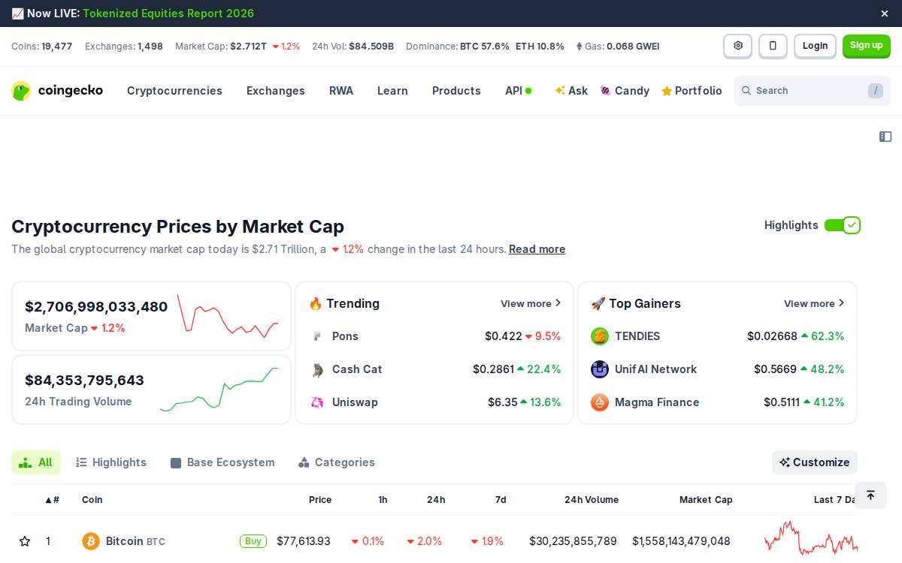Select the Highlights tab
Image resolution: width=902 pixels, height=563 pixels.
click(x=111, y=462)
